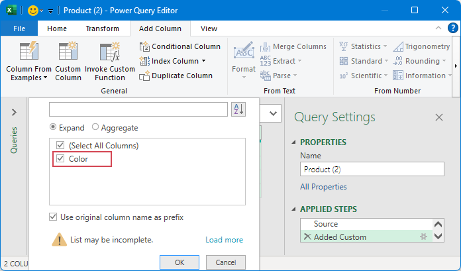The width and height of the screenshot is (461, 271).
Task: Switch to the Transform tab
Action: 102,28
